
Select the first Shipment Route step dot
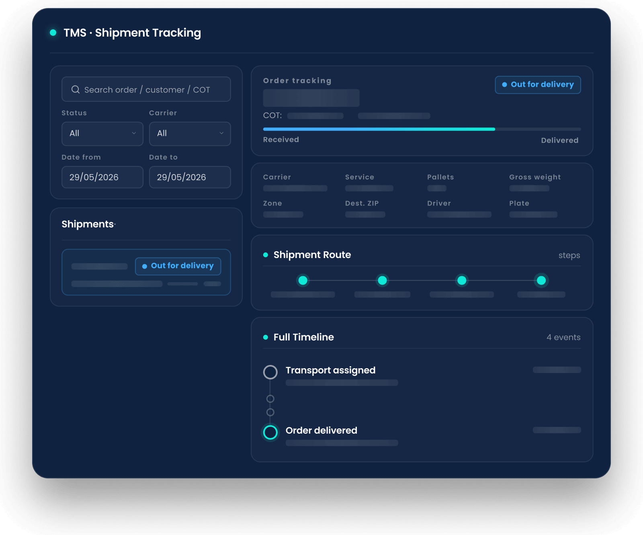303,280
